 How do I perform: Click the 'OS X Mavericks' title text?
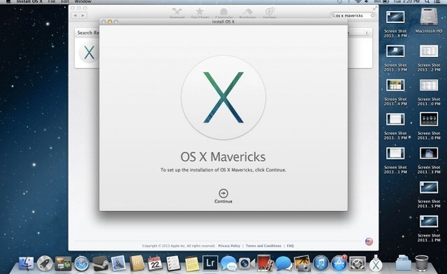coord(223,157)
